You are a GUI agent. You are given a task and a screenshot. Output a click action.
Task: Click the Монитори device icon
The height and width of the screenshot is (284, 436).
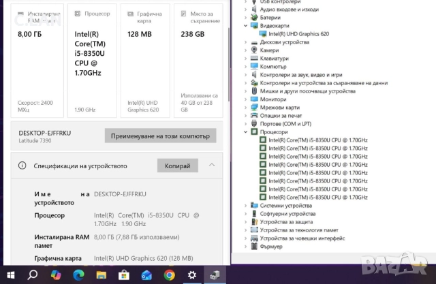(x=254, y=99)
